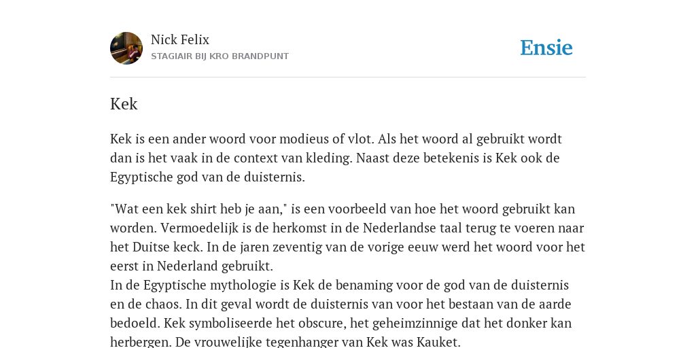Click the Ensie logo
The image size is (696, 348).
pyautogui.click(x=546, y=48)
